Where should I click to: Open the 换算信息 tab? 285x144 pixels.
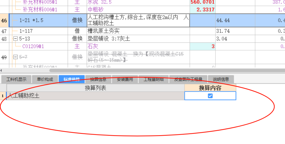coord(98,79)
